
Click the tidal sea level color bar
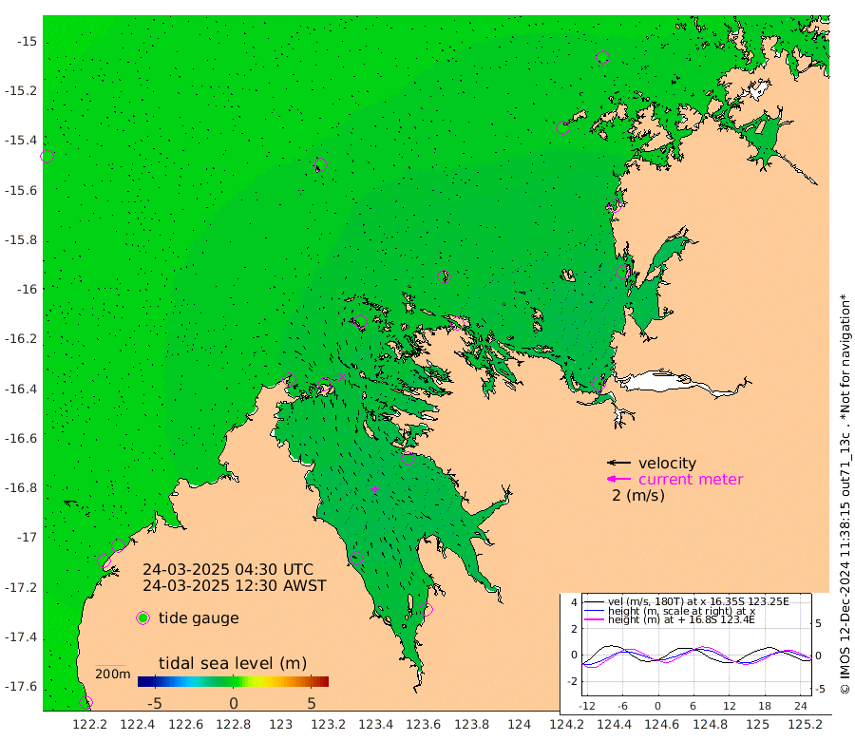pos(233,681)
